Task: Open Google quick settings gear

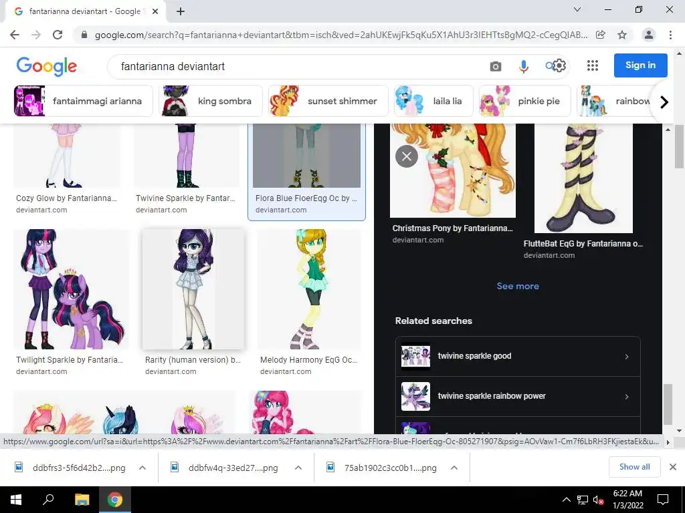Action: 559,66
